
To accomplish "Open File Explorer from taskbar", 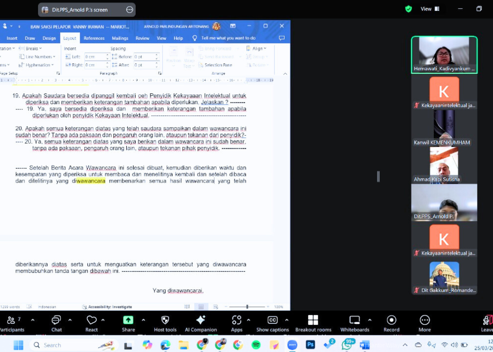I will tap(184, 345).
